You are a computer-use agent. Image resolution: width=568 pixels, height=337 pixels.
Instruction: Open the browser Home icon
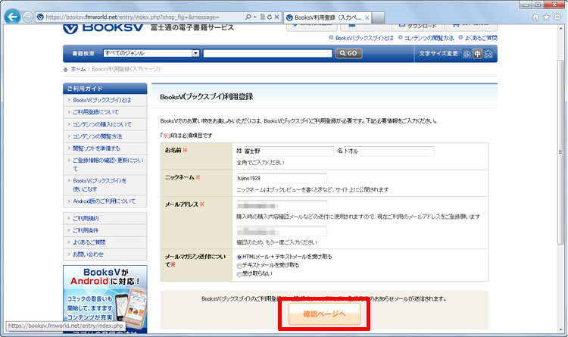(535, 17)
